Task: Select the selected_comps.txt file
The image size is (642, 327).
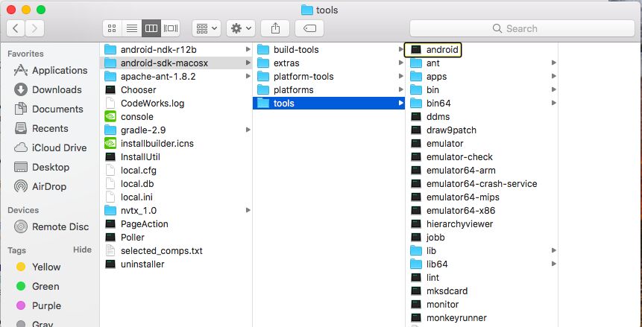Action: 154,251
